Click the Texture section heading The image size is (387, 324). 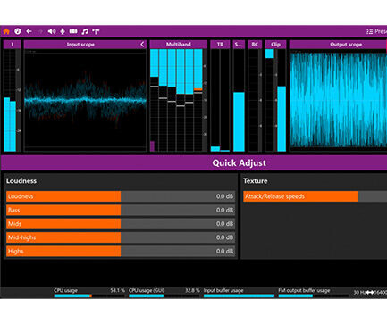256,181
